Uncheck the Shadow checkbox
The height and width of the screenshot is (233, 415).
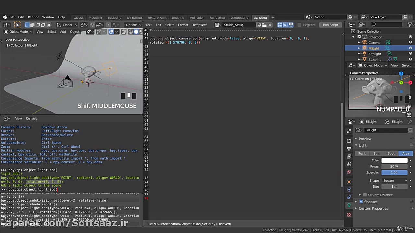(x=361, y=202)
